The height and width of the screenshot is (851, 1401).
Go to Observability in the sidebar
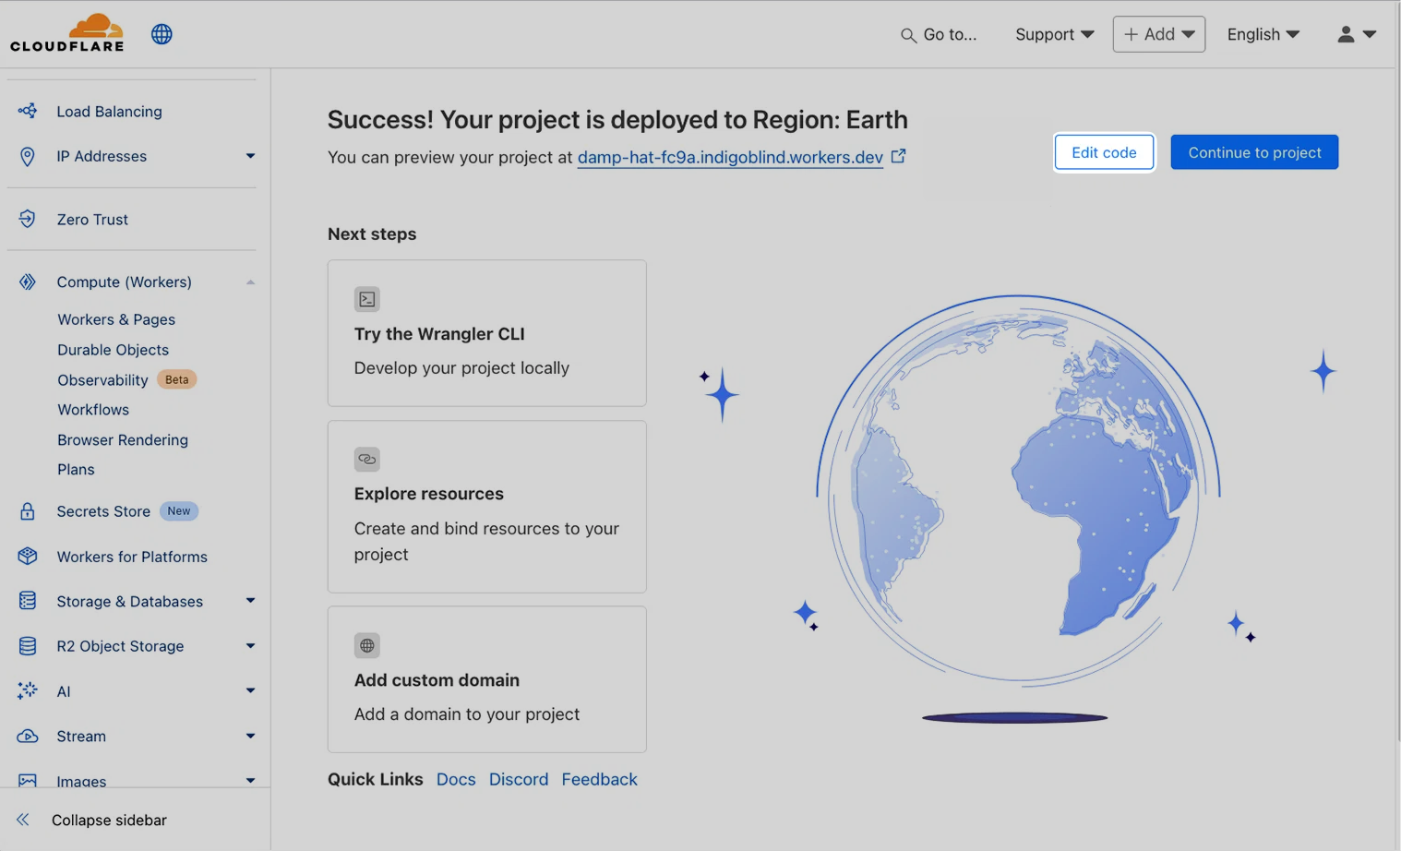(x=102, y=380)
